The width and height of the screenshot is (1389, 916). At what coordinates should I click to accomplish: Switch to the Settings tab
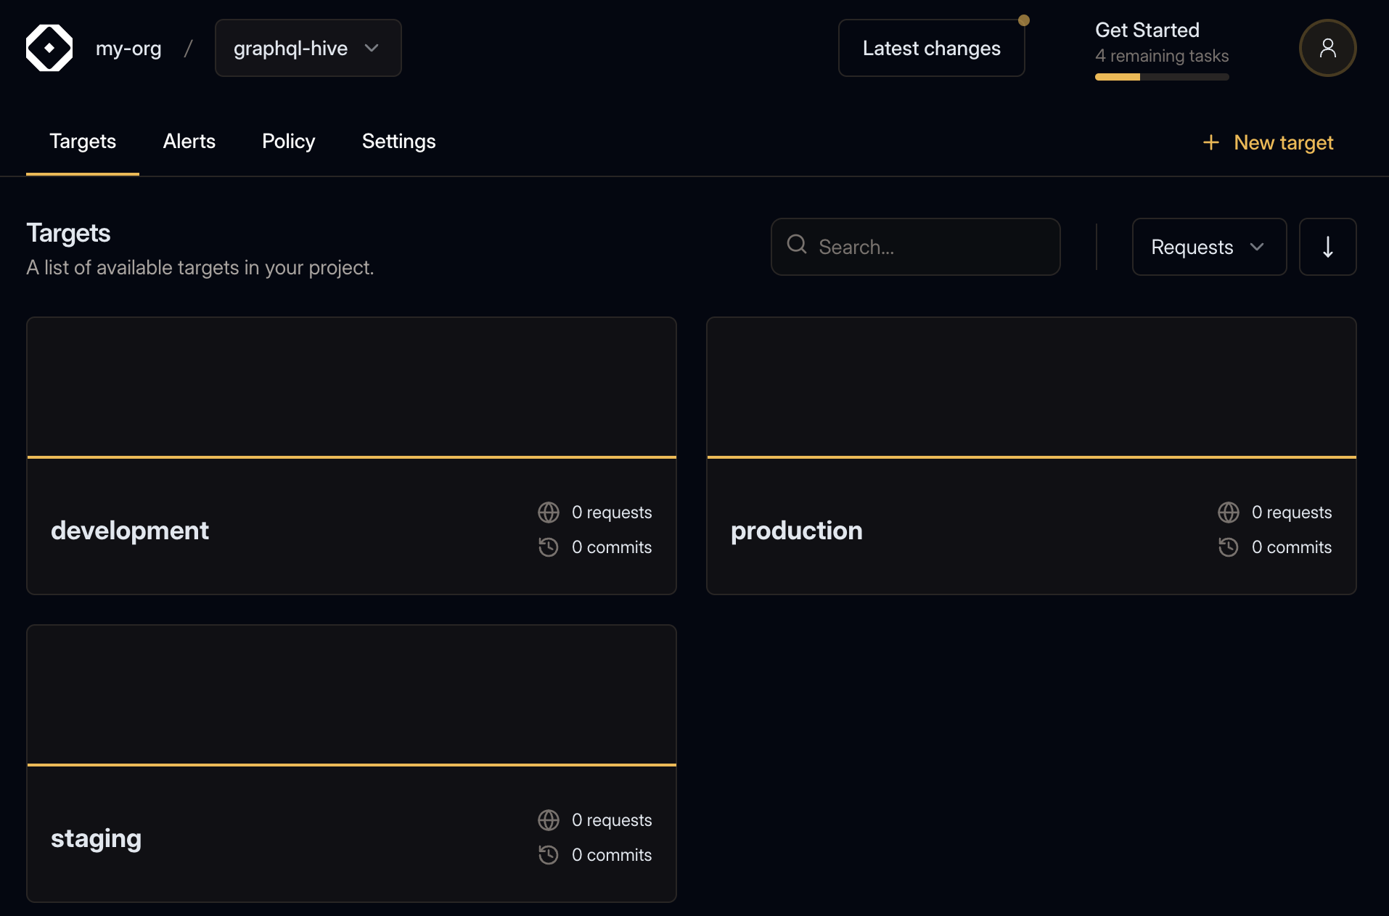398,142
